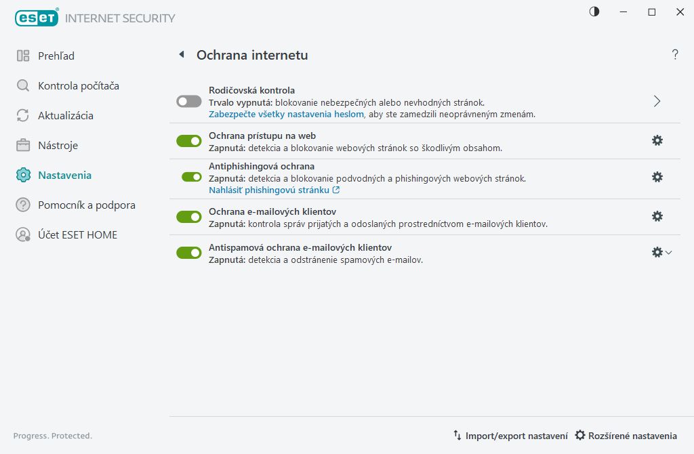Expand Rodičovská kontrola with the chevron
Screen dimensions: 694x454
pyautogui.click(x=656, y=100)
